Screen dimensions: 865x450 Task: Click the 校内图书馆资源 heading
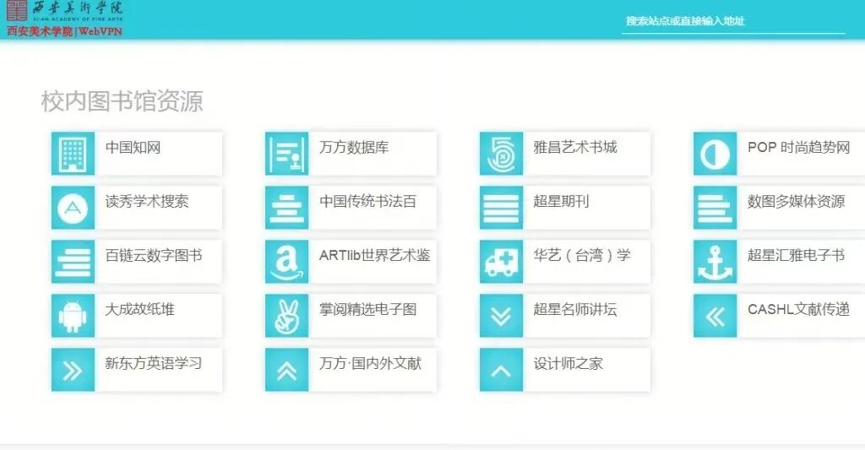point(122,101)
